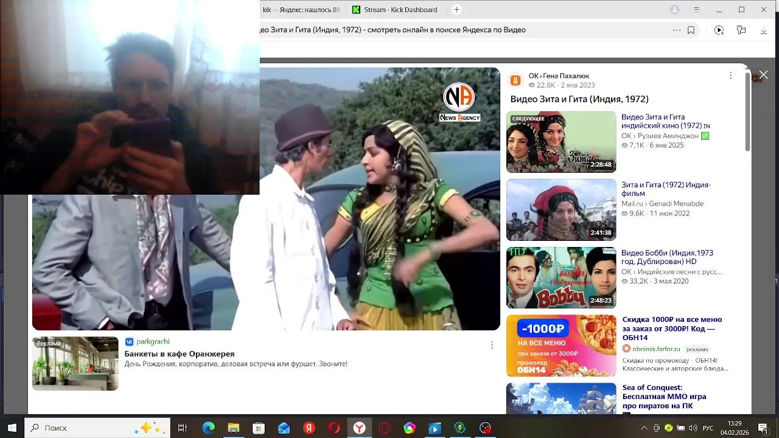Open File Explorer from the taskbar
This screenshot has height=438, width=779.
pyautogui.click(x=233, y=428)
